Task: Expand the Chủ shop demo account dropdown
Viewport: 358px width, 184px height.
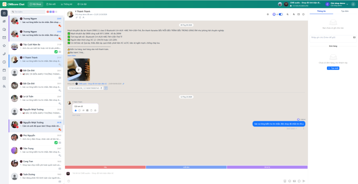Action: (337, 4)
